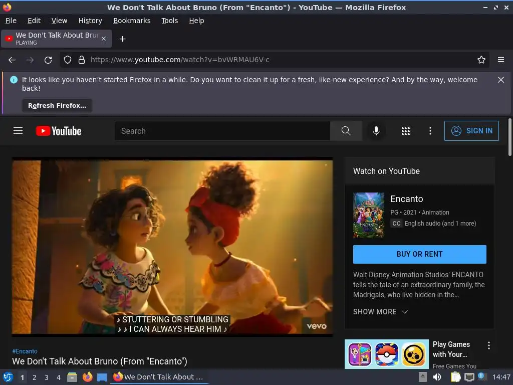Click the BUY OR RENT button
The image size is (513, 385).
coord(419,254)
